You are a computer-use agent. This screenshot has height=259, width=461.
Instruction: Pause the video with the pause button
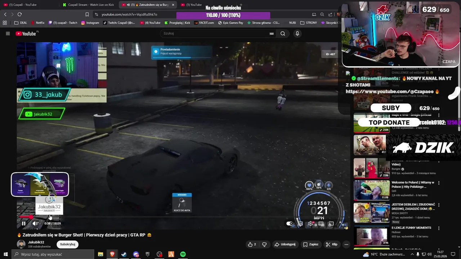coord(24,223)
